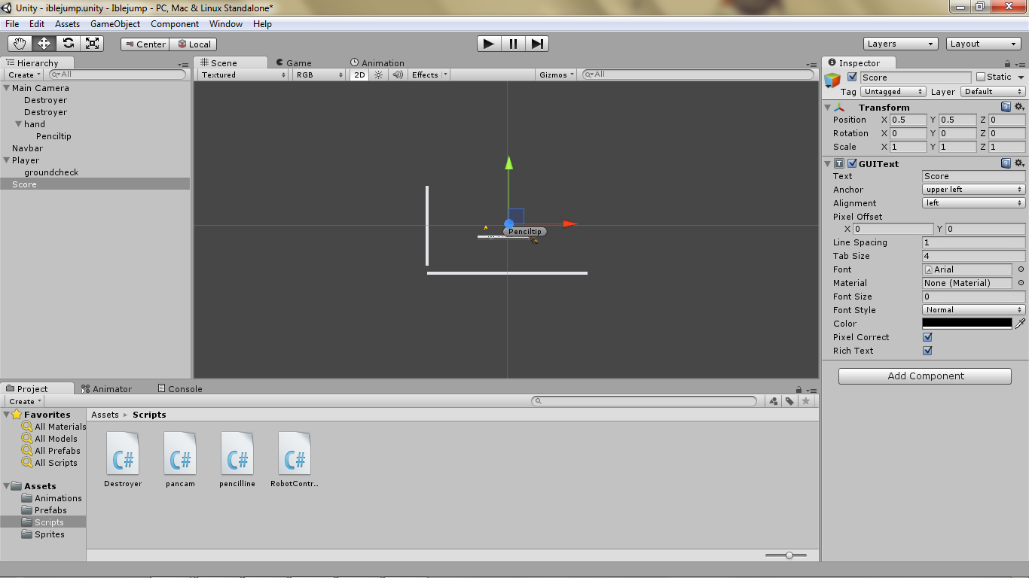This screenshot has height=578, width=1029.
Task: Click the black Color swatch
Action: (967, 324)
